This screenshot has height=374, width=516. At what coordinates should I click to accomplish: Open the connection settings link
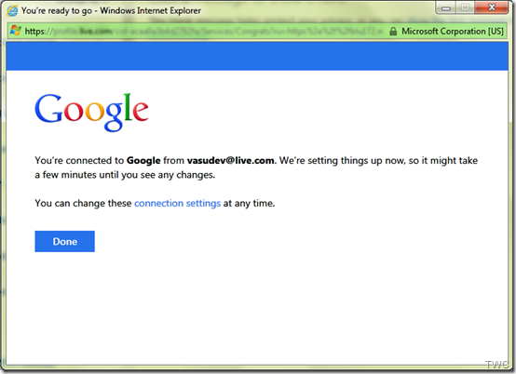coord(177,203)
